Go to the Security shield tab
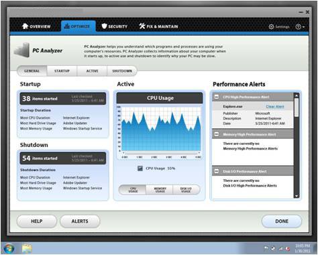The width and height of the screenshot is (318, 255). [x=114, y=26]
